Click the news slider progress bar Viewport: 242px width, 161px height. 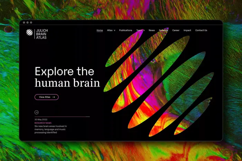[x=62, y=117]
